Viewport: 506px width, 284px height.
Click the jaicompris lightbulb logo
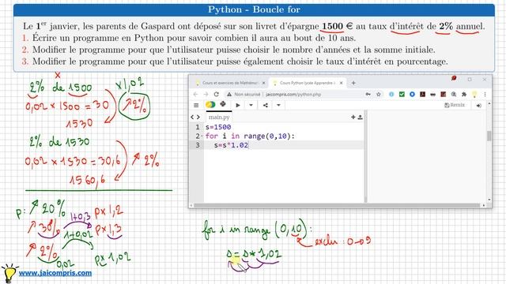pos(9,274)
